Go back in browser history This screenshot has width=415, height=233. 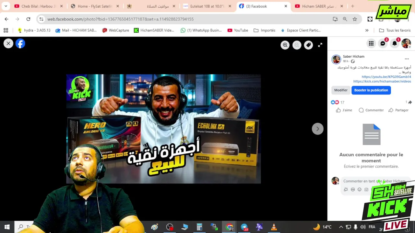[x=6, y=19]
